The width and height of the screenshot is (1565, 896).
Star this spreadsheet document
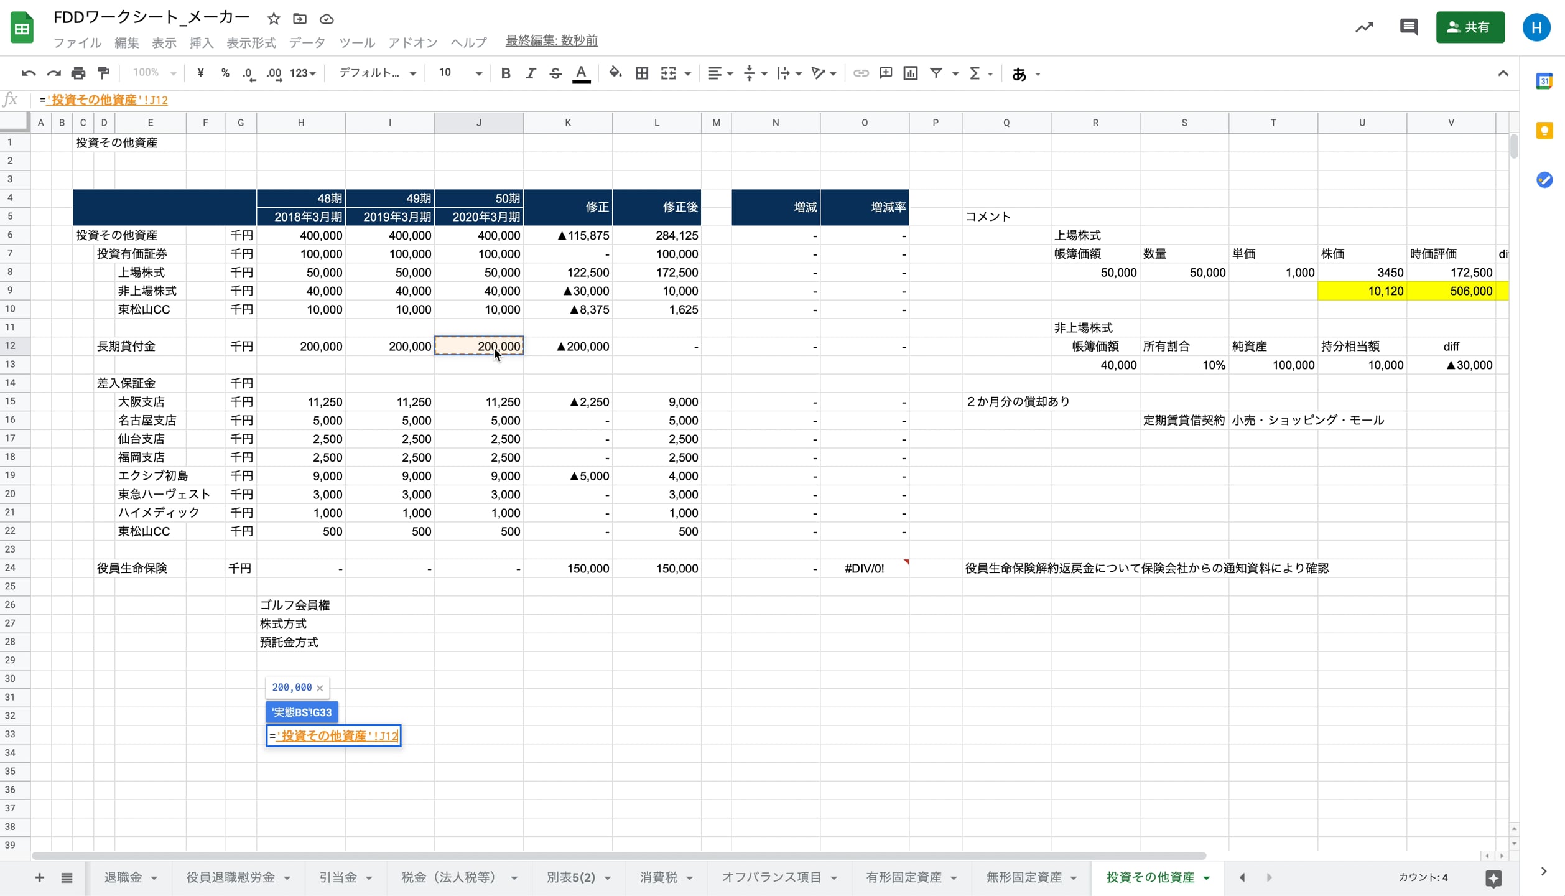pyautogui.click(x=273, y=19)
